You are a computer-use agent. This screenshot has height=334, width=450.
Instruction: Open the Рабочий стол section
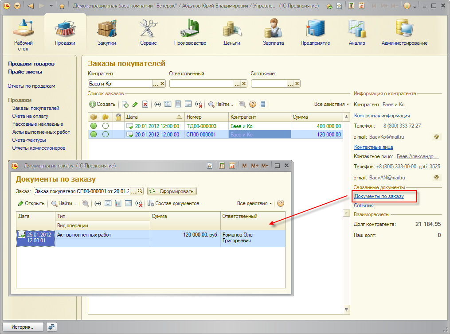(x=23, y=35)
